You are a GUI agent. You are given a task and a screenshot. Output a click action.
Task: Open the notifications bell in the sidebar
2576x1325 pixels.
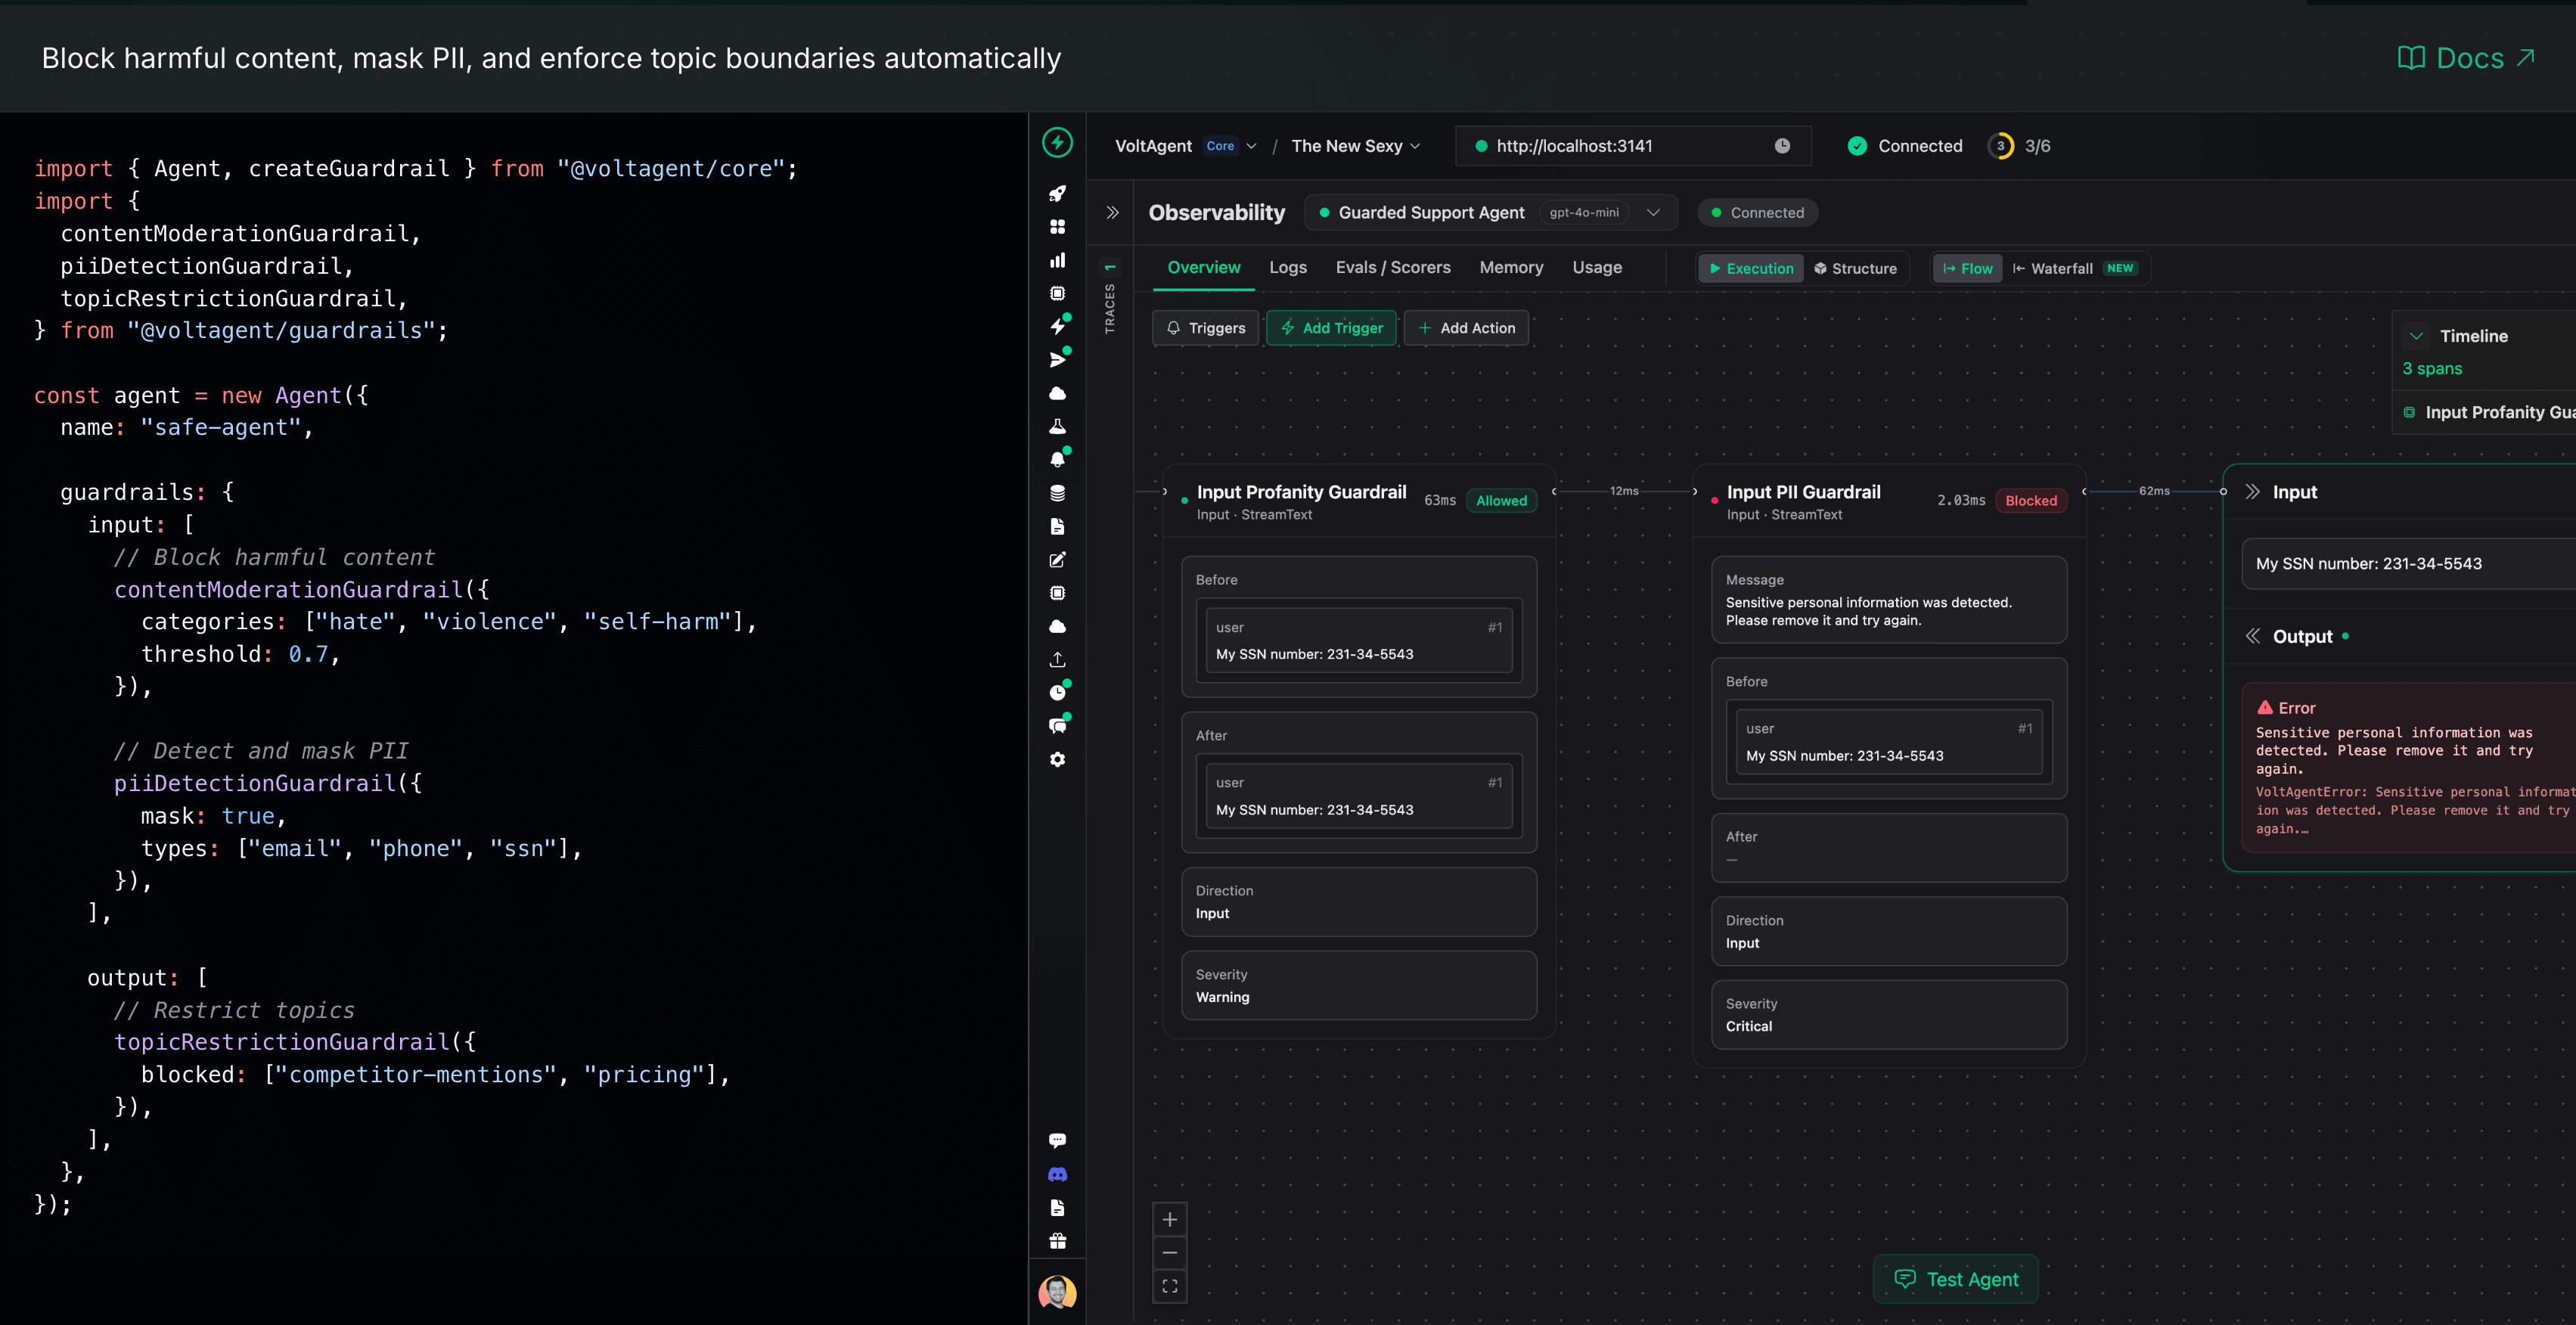tap(1058, 458)
